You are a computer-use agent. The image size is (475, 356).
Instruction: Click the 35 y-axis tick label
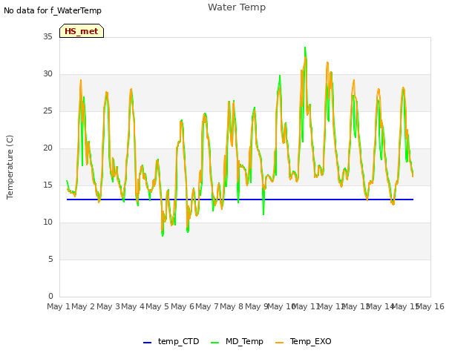click(x=47, y=36)
